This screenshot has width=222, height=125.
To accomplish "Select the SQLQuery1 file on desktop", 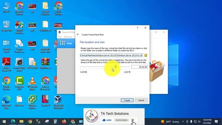I will [32, 64].
